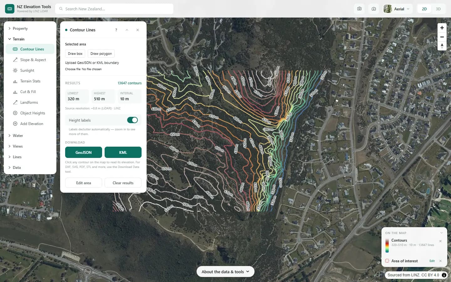
Task: Open Contour Lines help question mark
Action: pyautogui.click(x=116, y=30)
